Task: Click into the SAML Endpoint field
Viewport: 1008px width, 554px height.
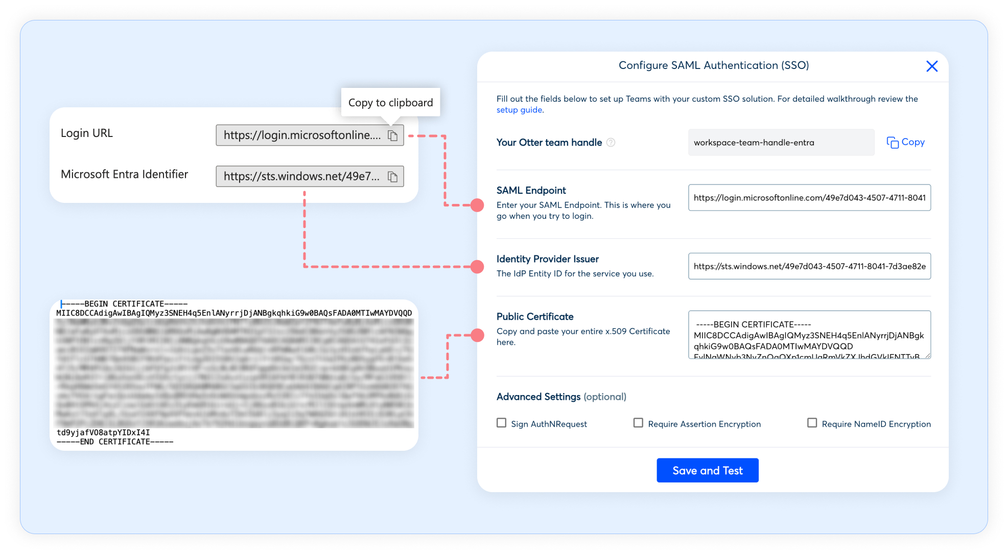Action: [x=809, y=198]
